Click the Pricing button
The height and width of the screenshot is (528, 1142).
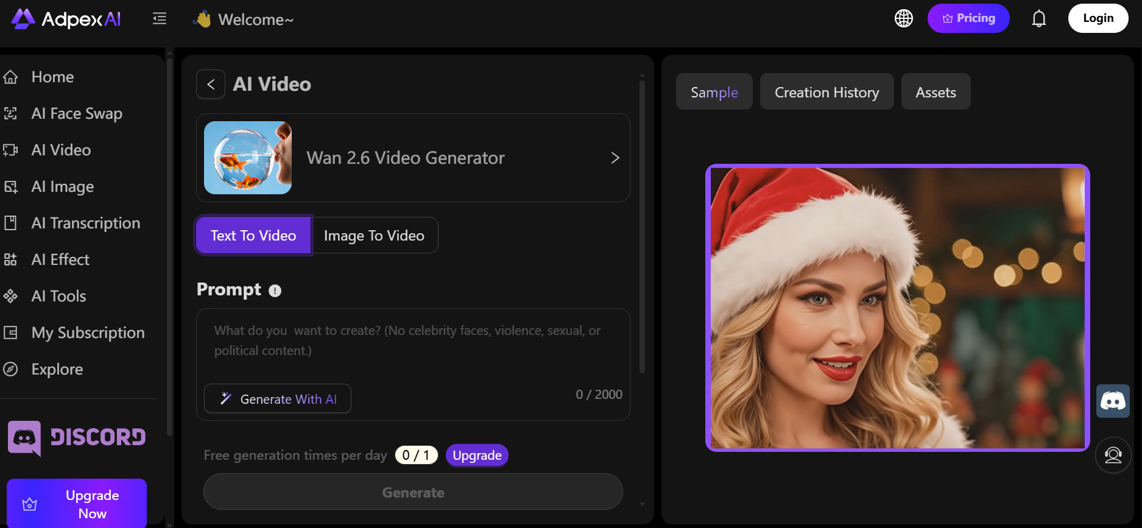click(968, 18)
